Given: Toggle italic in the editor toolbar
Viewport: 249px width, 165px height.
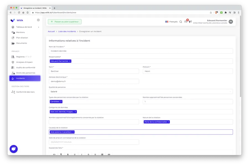Looking at the screenshot, I should tap(81, 154).
